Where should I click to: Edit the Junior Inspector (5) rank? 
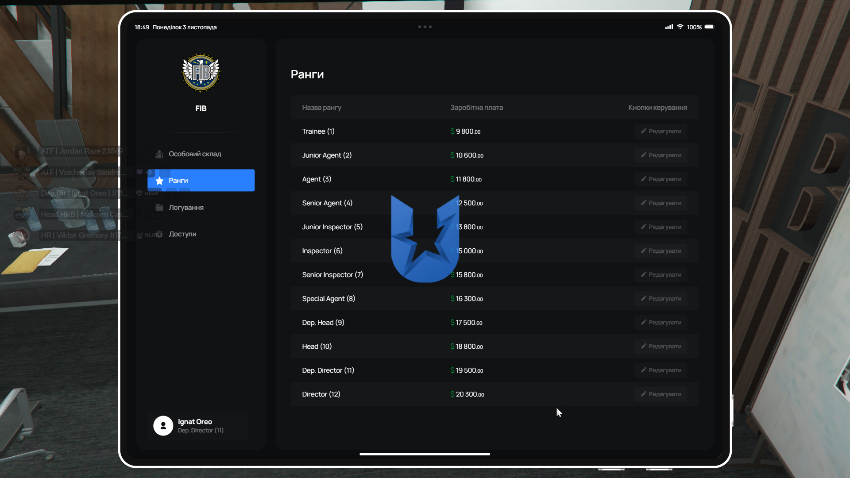pos(661,227)
